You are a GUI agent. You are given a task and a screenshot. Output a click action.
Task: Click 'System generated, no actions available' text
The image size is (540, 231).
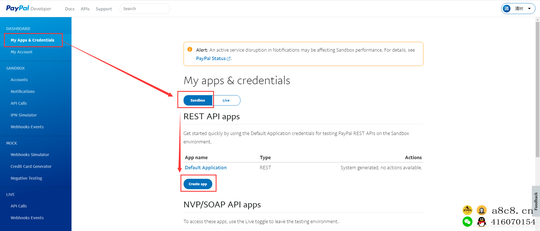pyautogui.click(x=381, y=168)
